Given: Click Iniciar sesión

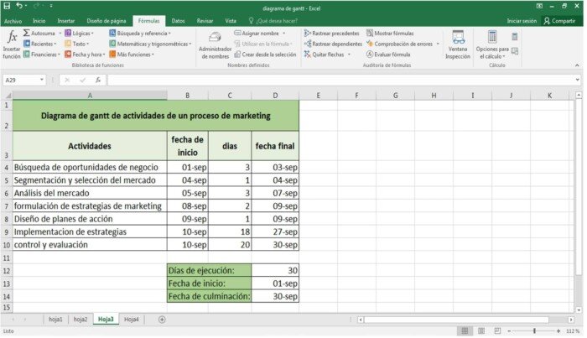Looking at the screenshot, I should [521, 20].
